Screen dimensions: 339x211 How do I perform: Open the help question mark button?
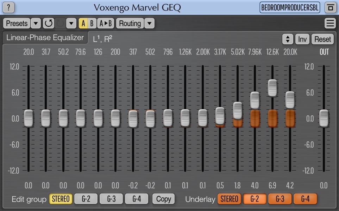click(x=8, y=7)
